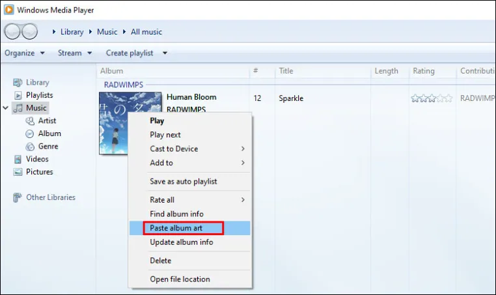Click RADWIMPS in the Contributing artist column
496x295 pixels.
point(478,98)
